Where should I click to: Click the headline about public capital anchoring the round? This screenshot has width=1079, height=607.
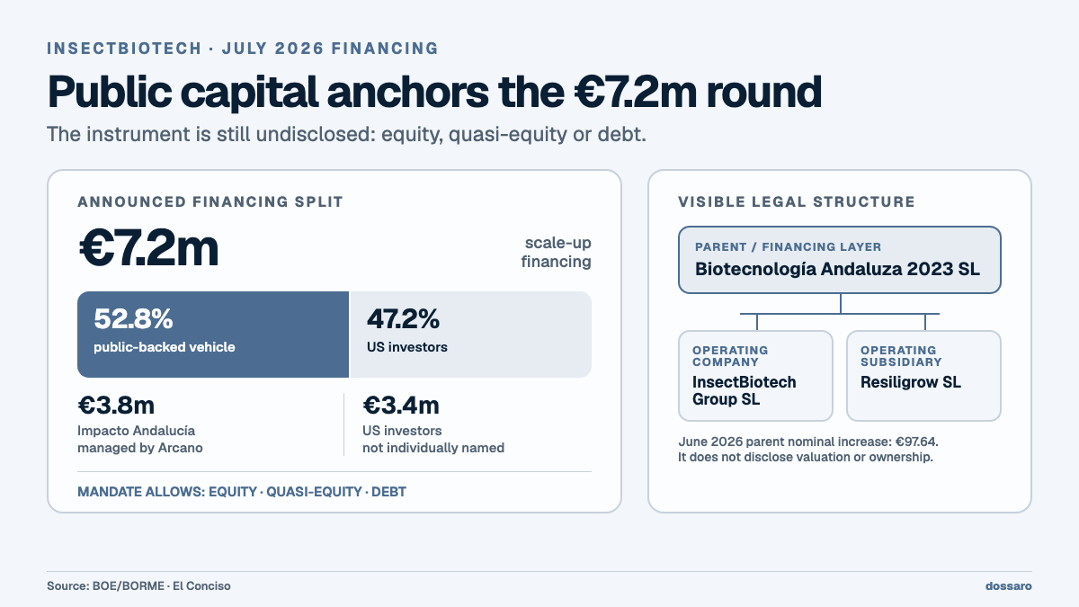434,92
